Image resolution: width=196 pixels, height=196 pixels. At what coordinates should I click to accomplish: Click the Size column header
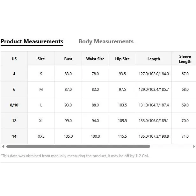coord(41,59)
